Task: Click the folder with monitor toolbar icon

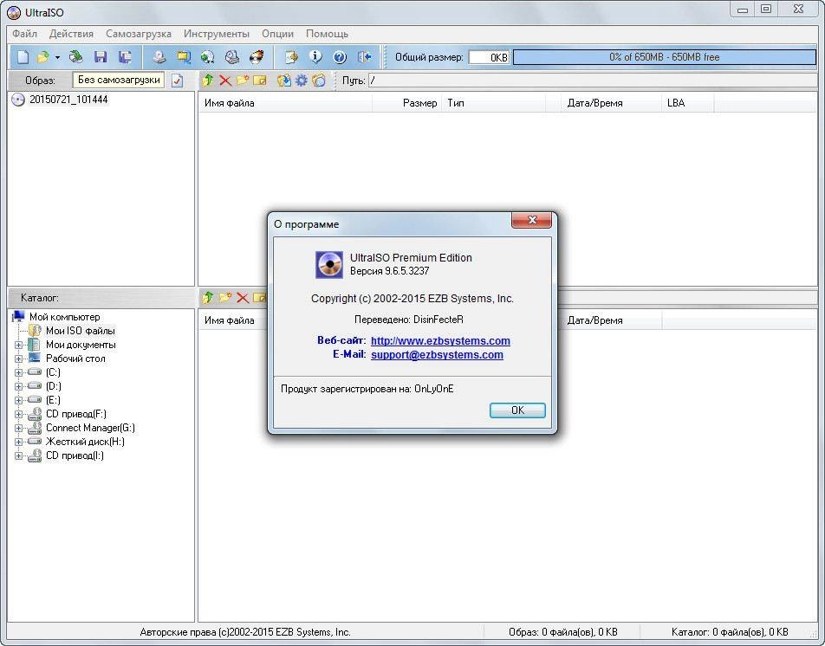Action: pyautogui.click(x=184, y=57)
